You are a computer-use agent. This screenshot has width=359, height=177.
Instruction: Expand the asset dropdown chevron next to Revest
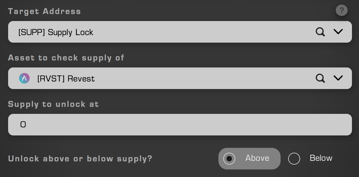[x=338, y=78]
